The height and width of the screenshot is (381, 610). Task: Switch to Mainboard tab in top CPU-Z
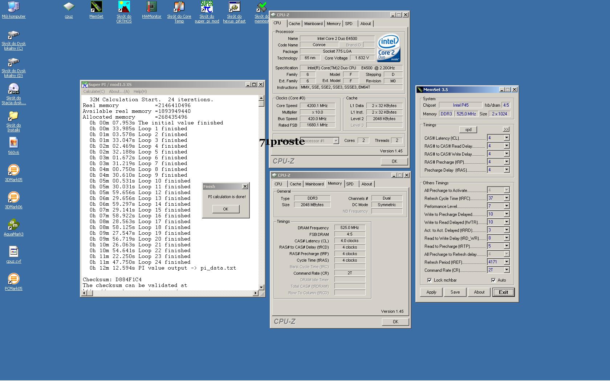coord(313,24)
